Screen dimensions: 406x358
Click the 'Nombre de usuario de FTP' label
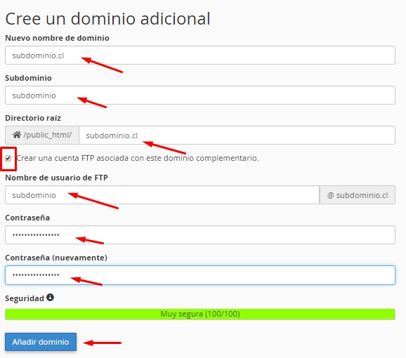tap(56, 178)
